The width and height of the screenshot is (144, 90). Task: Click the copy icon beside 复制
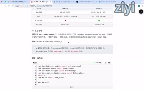point(106,63)
